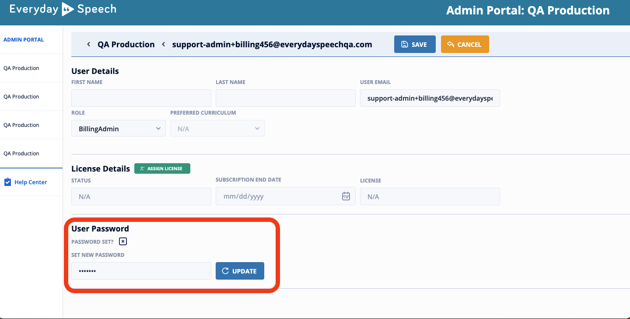Go back via chevron before QA Production

pyautogui.click(x=89, y=44)
